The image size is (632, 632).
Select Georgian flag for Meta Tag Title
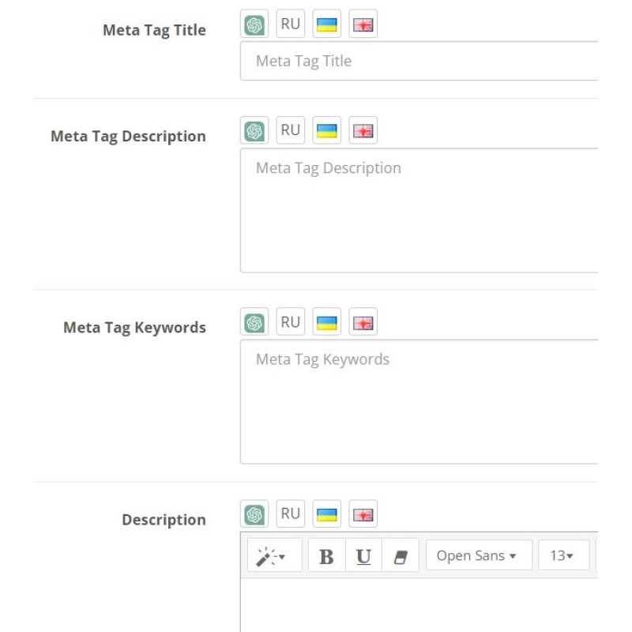(x=363, y=23)
